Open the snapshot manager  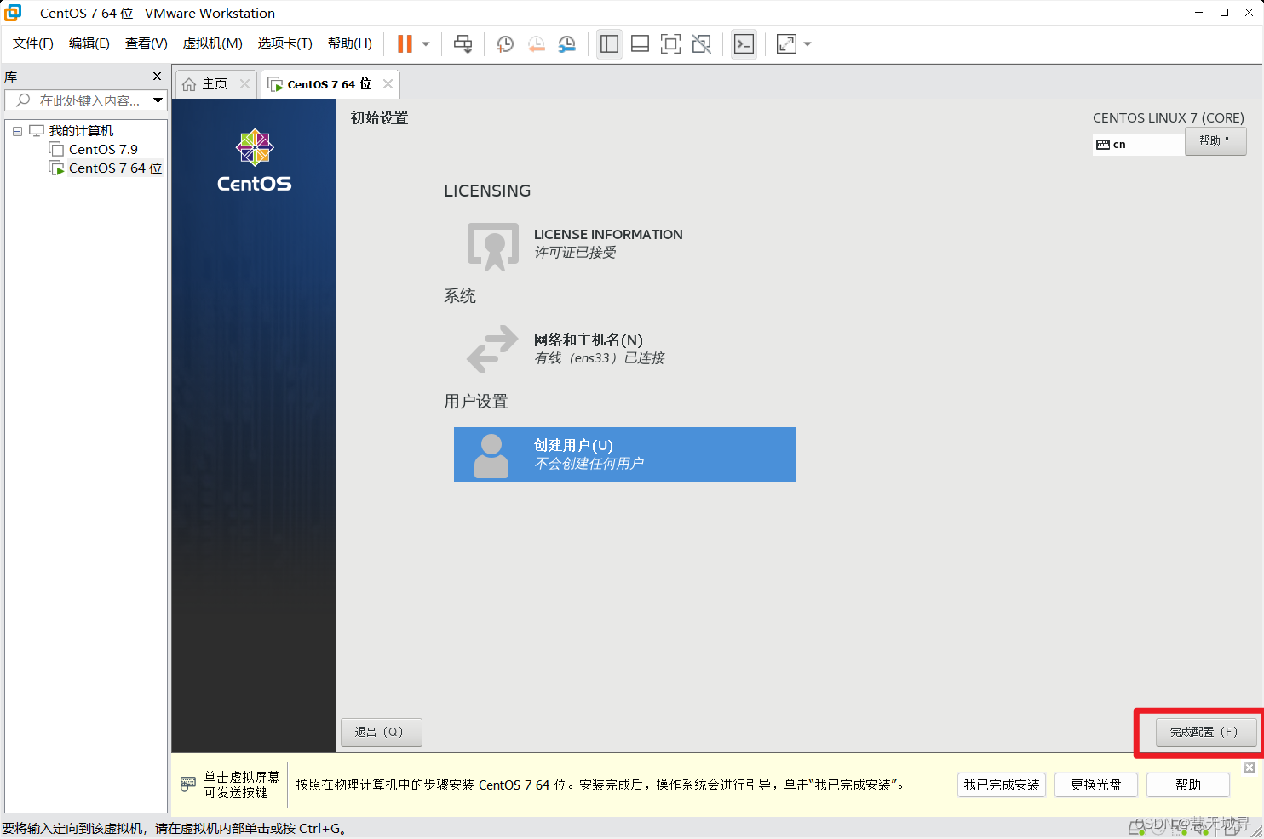pyautogui.click(x=567, y=44)
